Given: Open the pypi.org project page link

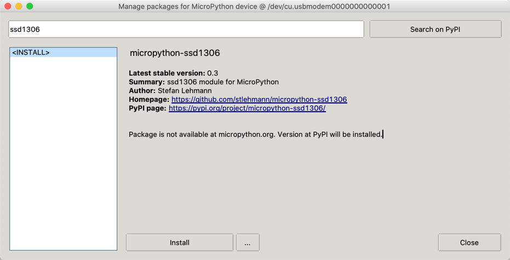Looking at the screenshot, I should 247,108.
